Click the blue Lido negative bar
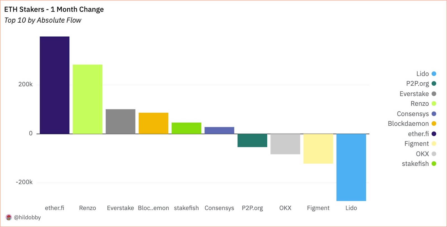447x227 pixels. pos(351,167)
